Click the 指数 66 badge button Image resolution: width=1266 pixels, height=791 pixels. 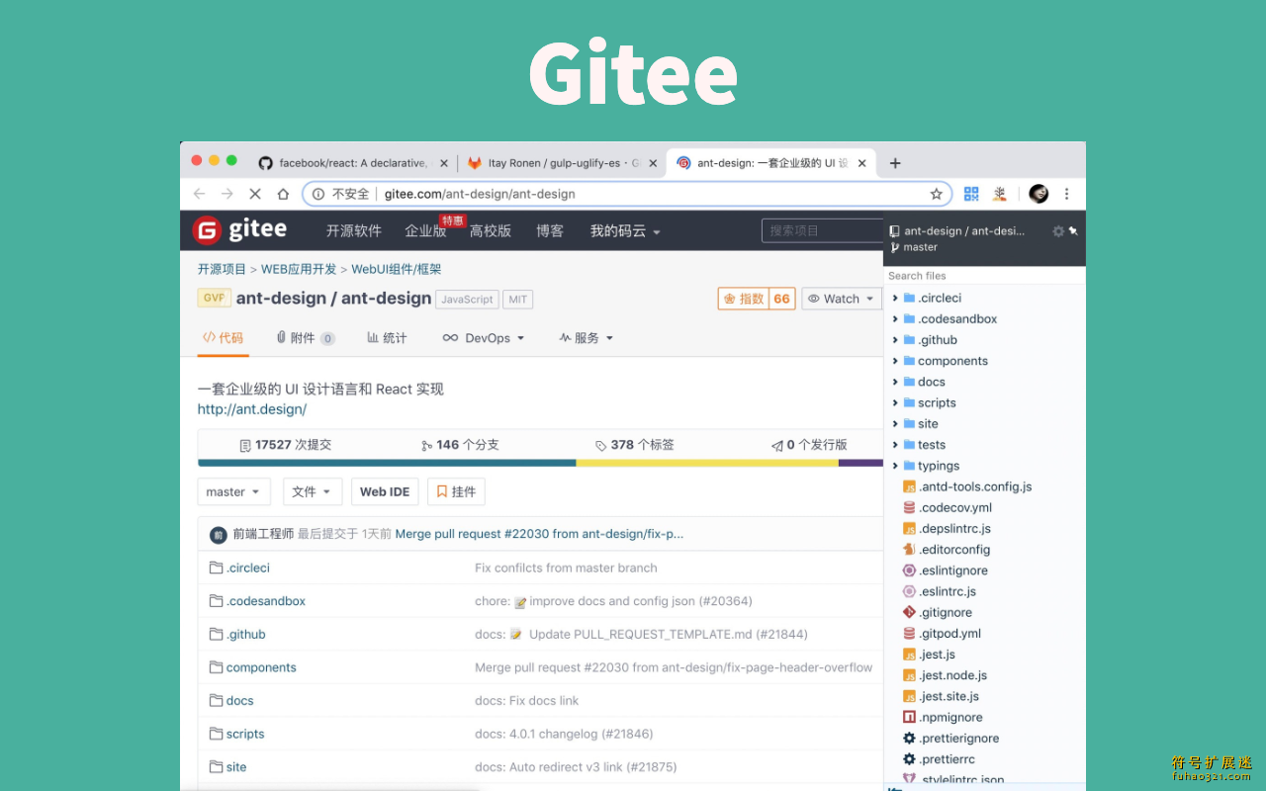pyautogui.click(x=757, y=299)
